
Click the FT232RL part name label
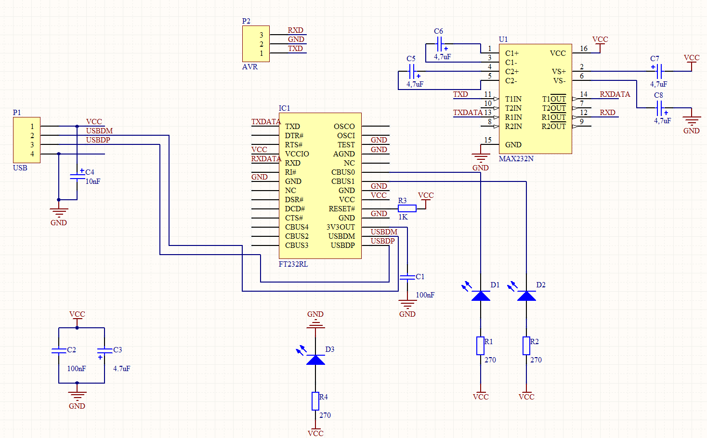coord(293,264)
